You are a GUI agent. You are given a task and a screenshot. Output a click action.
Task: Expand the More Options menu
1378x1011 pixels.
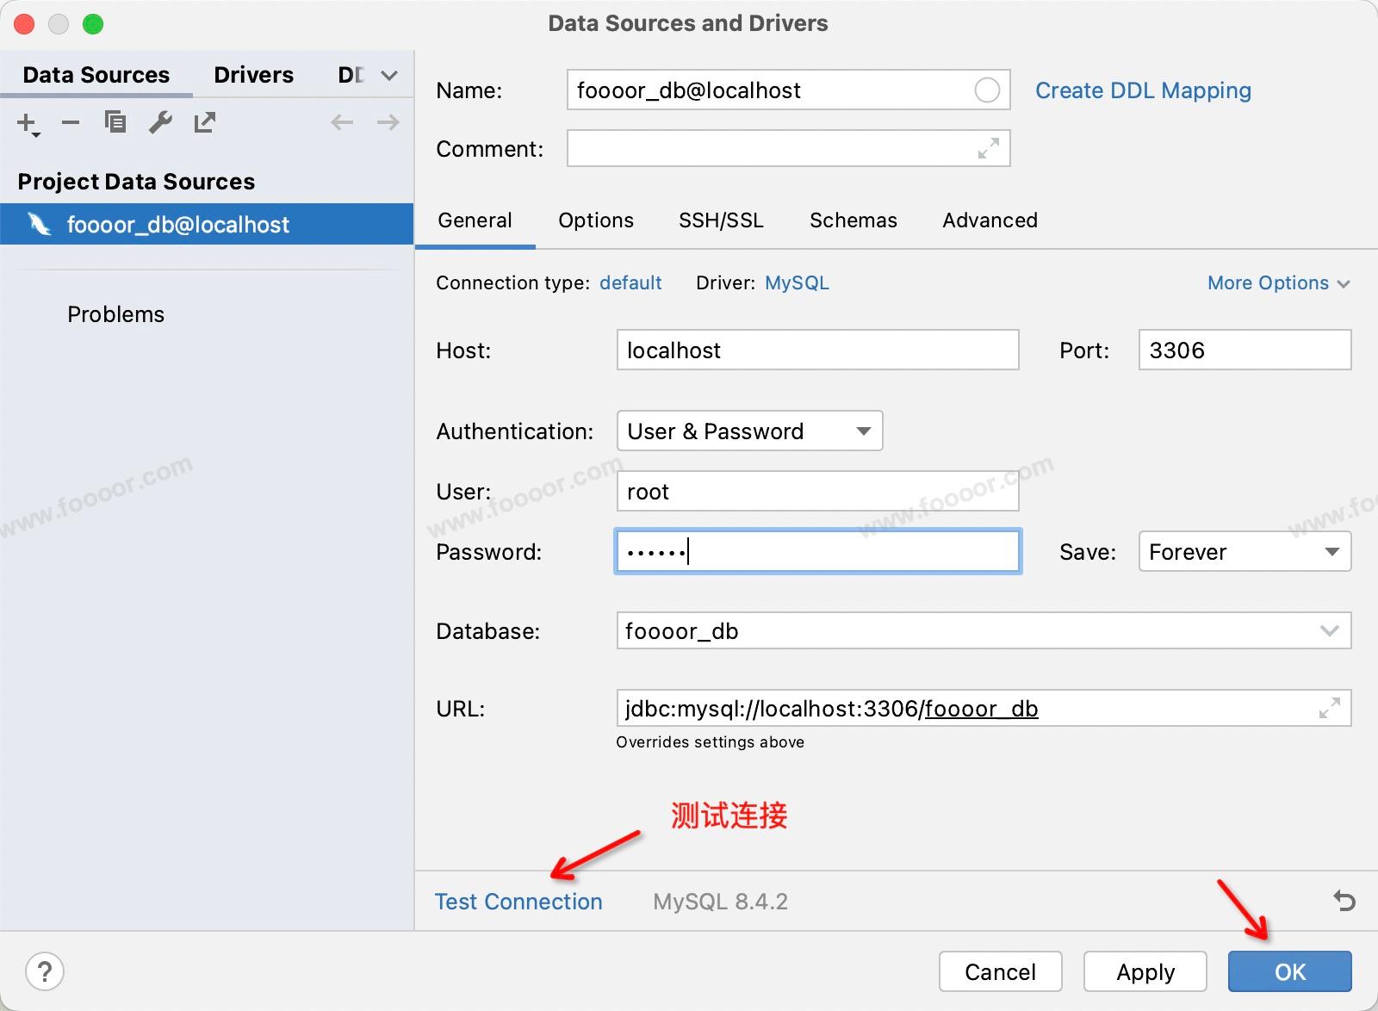click(1278, 282)
